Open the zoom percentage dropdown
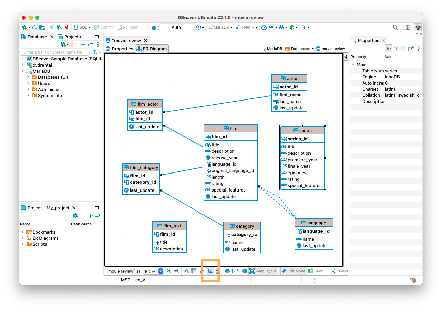Image resolution: width=442 pixels, height=310 pixels. 161,271
